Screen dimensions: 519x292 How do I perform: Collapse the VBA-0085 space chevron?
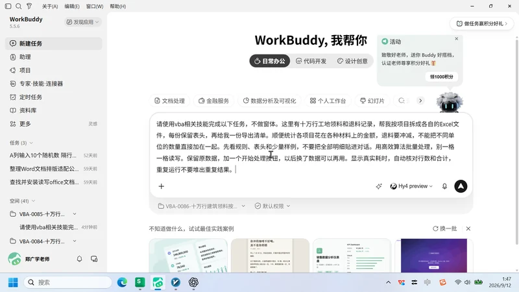[x=75, y=214]
